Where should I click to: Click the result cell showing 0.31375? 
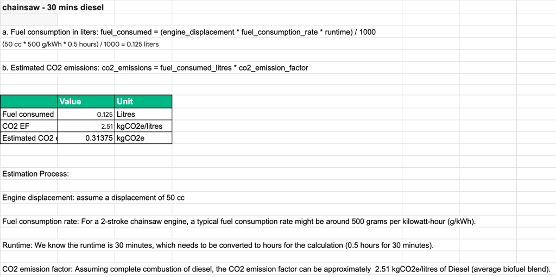86,138
